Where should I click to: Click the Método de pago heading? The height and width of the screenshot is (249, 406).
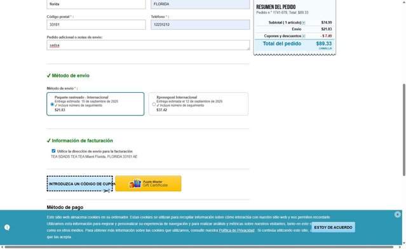[65, 207]
